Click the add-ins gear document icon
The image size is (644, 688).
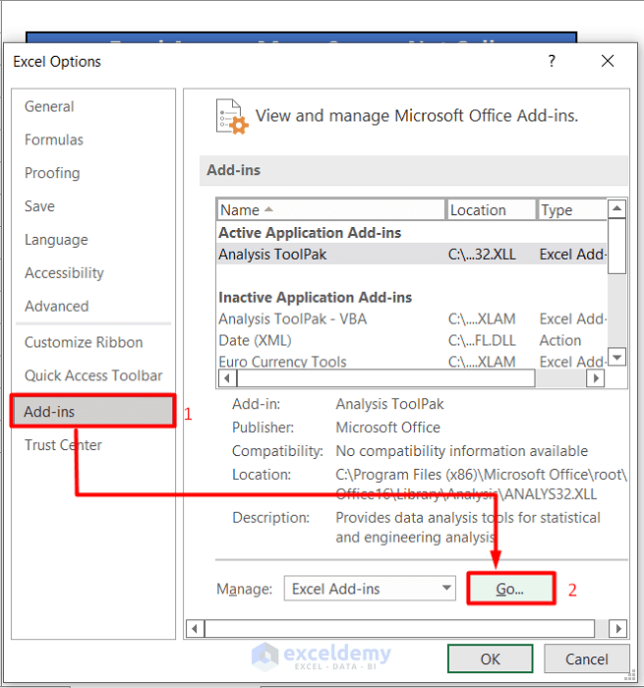point(232,116)
